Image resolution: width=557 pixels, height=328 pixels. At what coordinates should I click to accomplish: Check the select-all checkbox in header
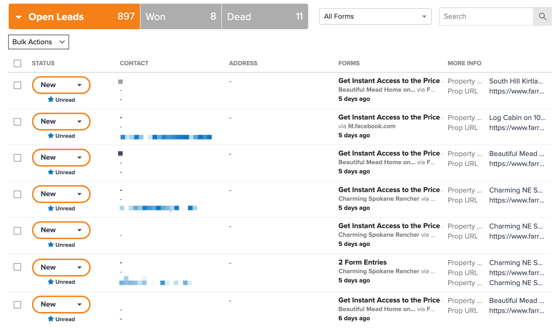click(17, 63)
